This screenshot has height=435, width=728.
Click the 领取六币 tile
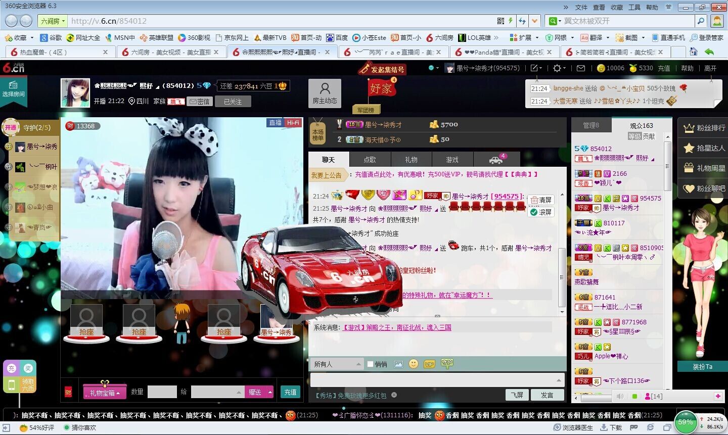[x=28, y=385]
